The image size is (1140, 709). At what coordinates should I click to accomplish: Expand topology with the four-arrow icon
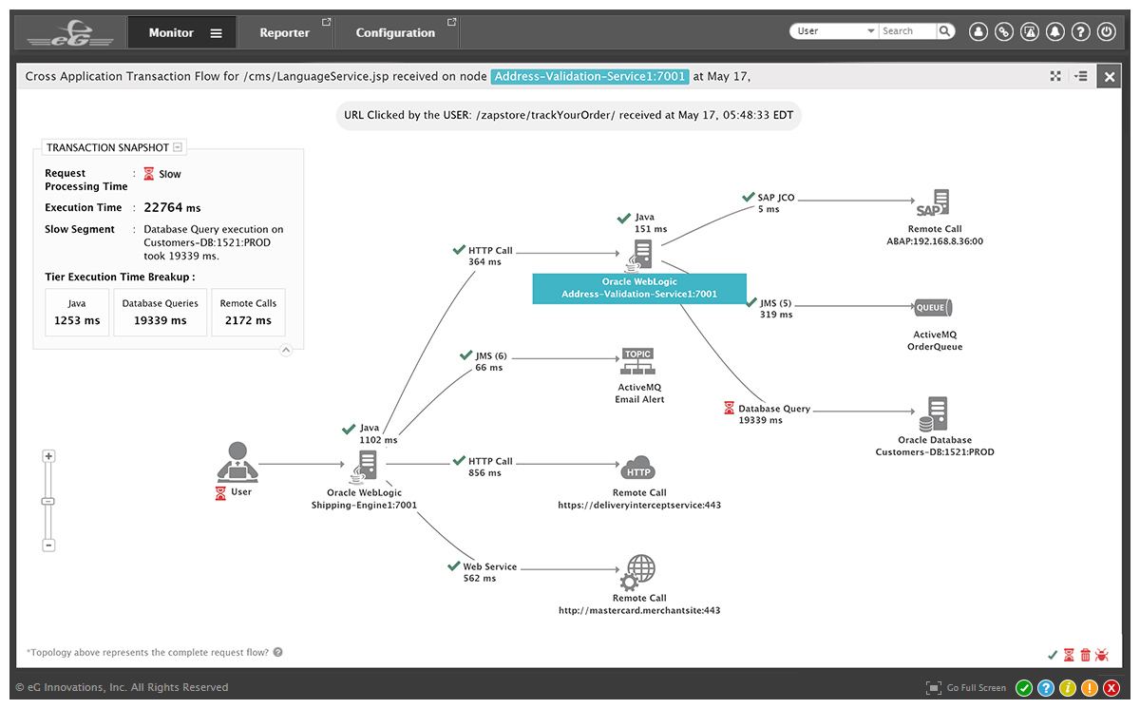(x=1055, y=76)
